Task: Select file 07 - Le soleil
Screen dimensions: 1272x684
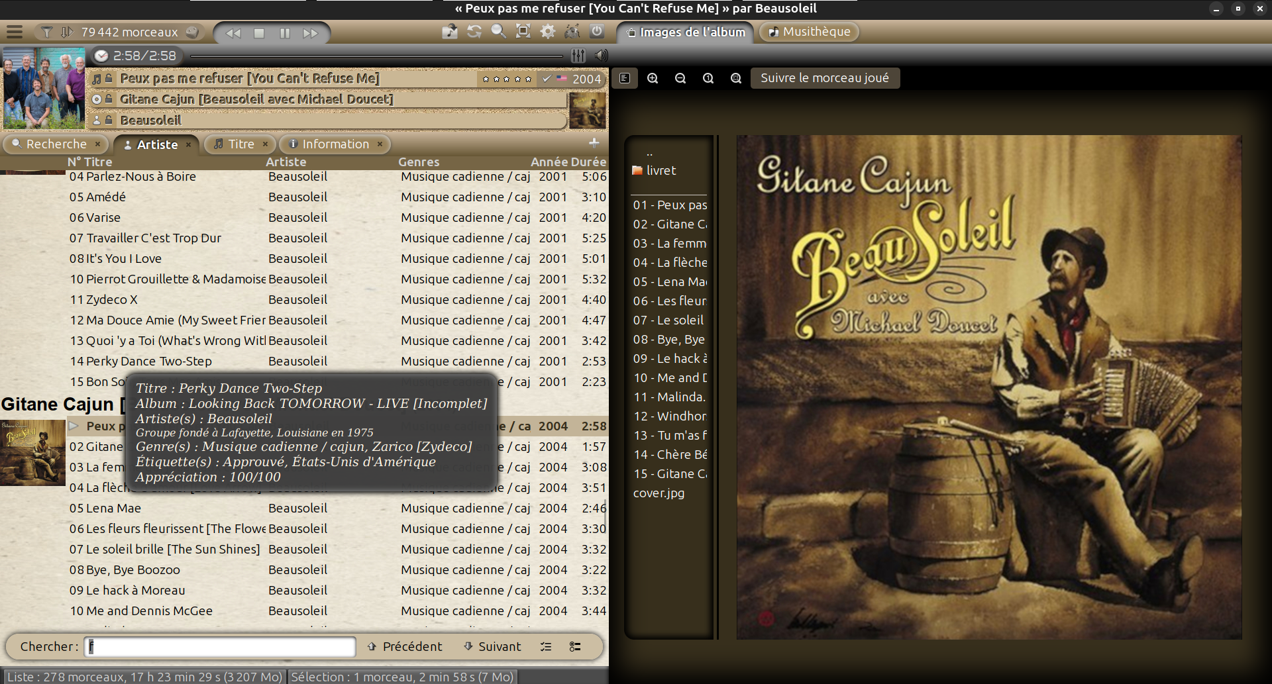Action: [669, 320]
